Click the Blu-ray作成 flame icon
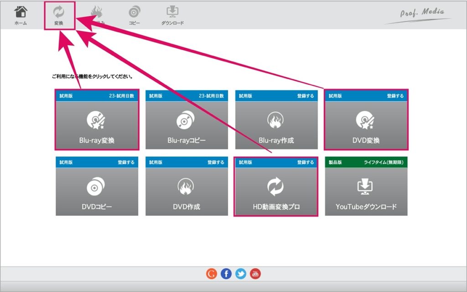467x292 pixels. coord(275,120)
